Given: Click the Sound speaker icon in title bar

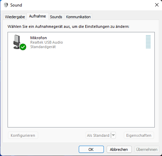Looking at the screenshot, I should 6,5.
